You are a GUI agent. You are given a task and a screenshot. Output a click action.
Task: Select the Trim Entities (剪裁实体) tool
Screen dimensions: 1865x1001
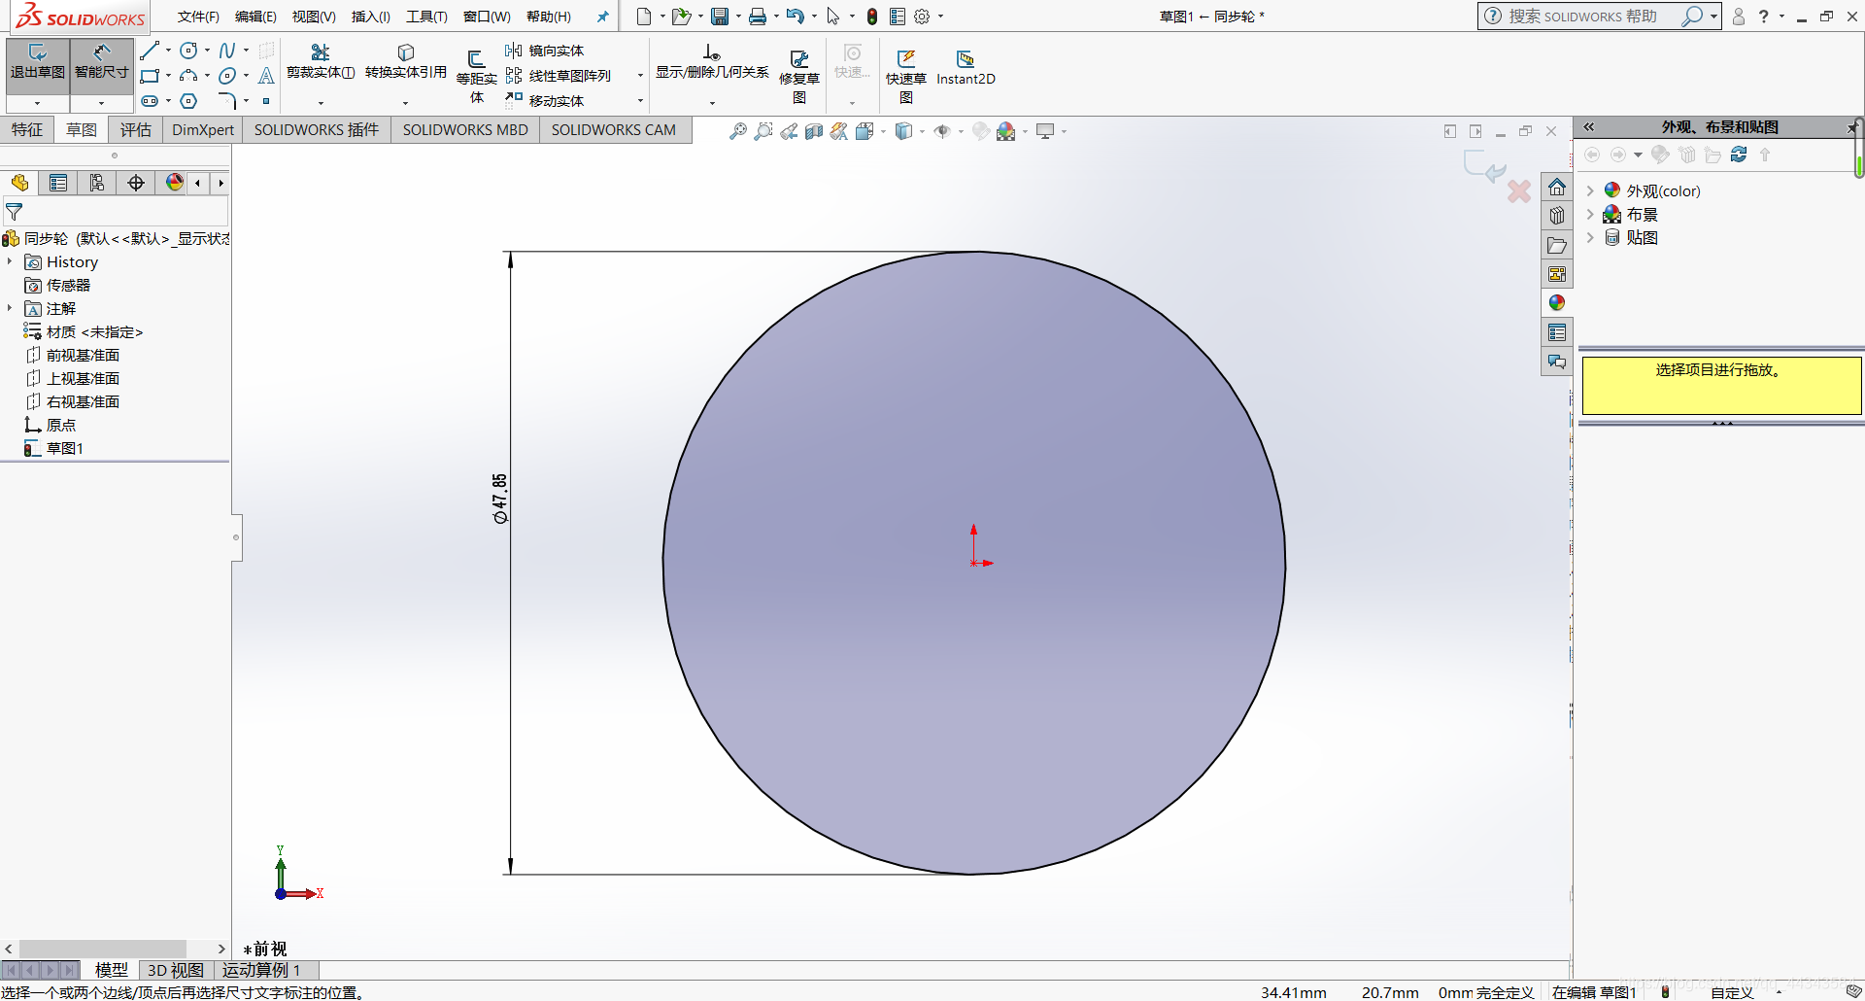320,62
